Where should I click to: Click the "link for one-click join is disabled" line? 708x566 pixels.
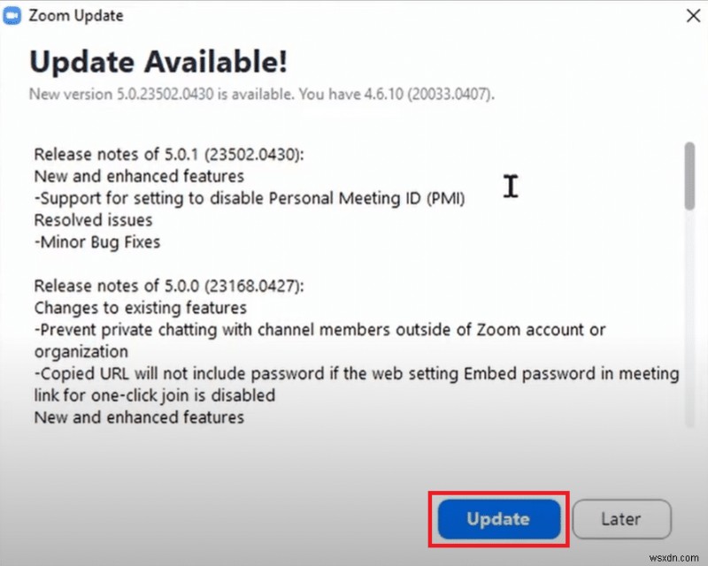[155, 394]
